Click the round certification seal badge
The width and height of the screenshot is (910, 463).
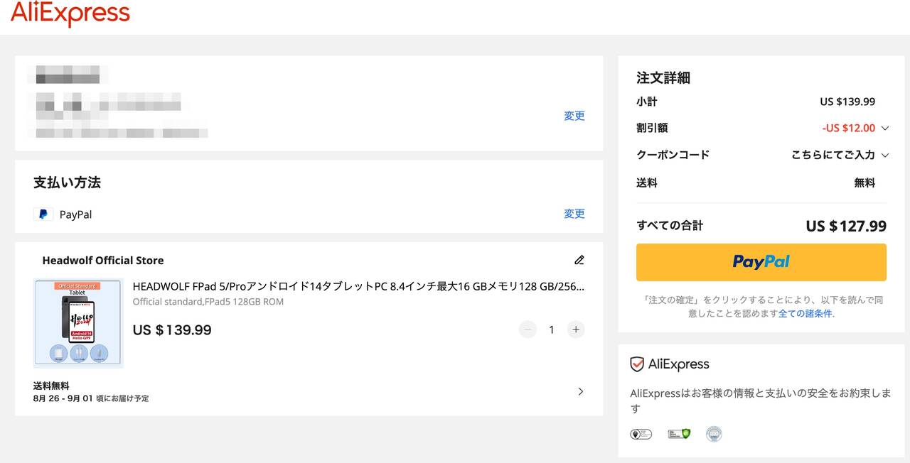714,434
